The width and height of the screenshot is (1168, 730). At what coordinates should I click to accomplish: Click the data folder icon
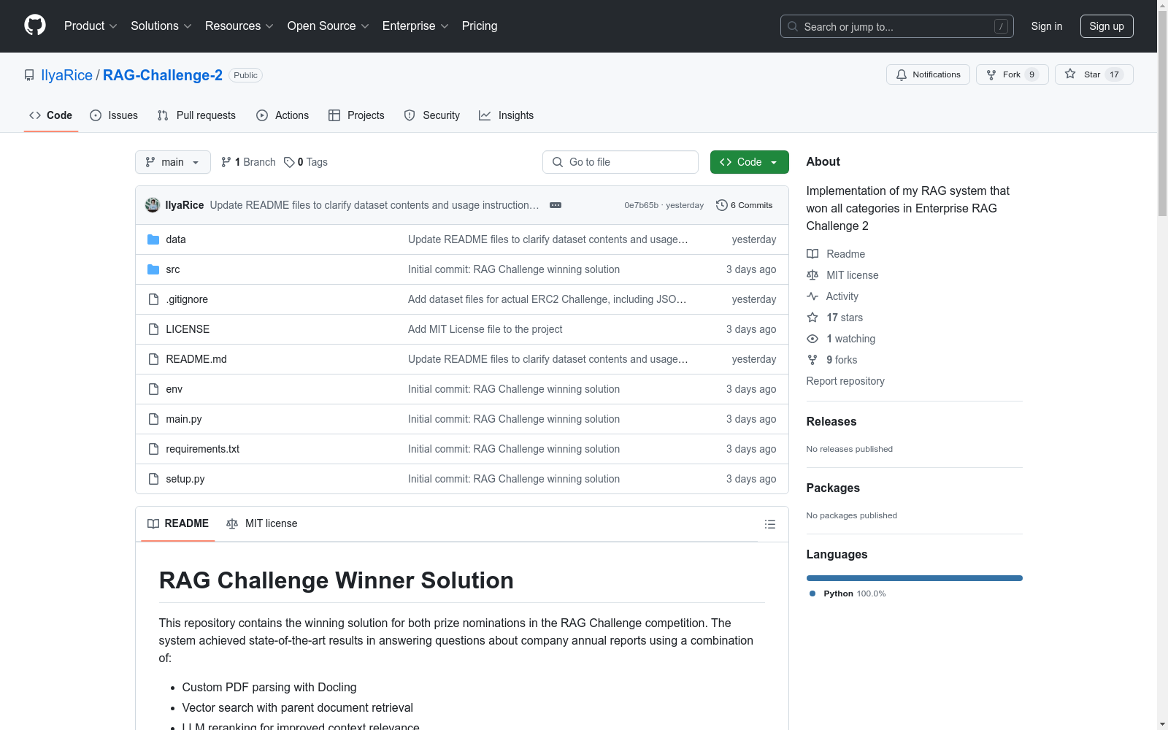(x=153, y=239)
